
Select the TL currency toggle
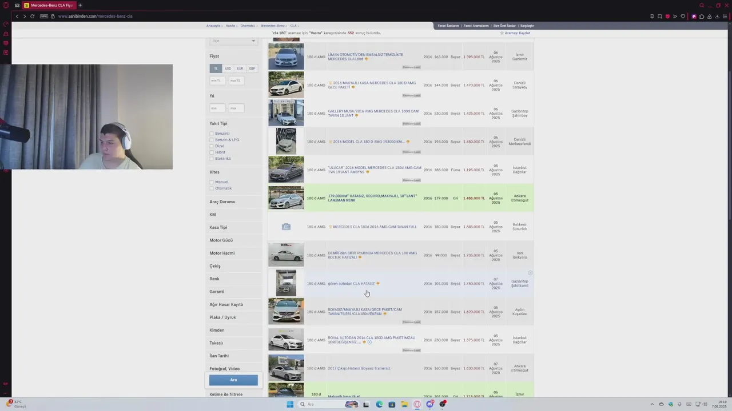[216, 68]
